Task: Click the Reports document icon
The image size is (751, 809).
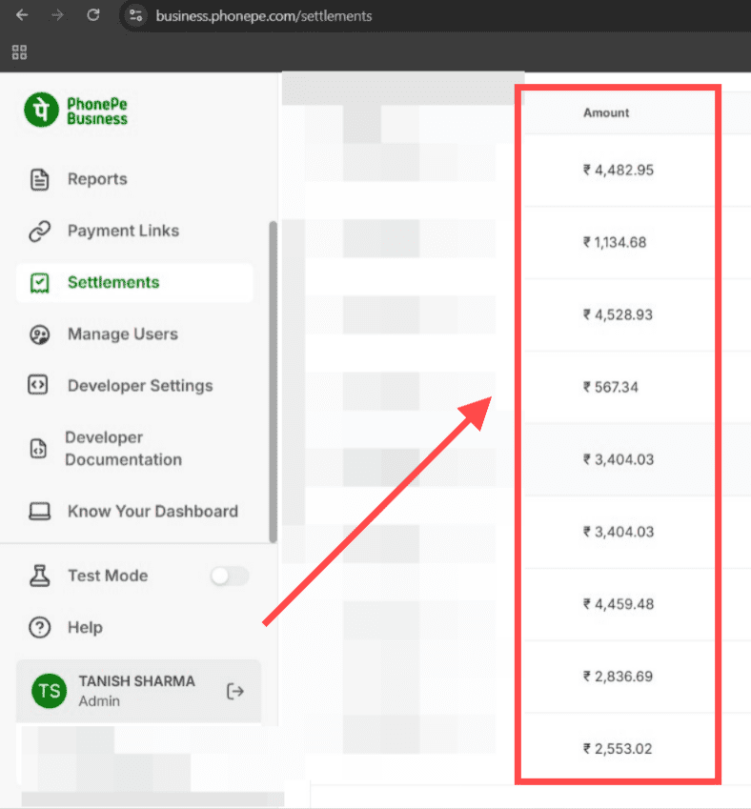Action: pyautogui.click(x=39, y=179)
